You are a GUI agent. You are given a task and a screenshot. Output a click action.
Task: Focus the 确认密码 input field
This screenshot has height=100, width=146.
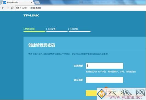click(x=104, y=80)
